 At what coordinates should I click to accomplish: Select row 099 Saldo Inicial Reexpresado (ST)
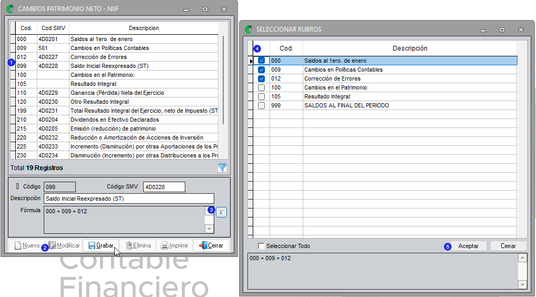coord(117,66)
